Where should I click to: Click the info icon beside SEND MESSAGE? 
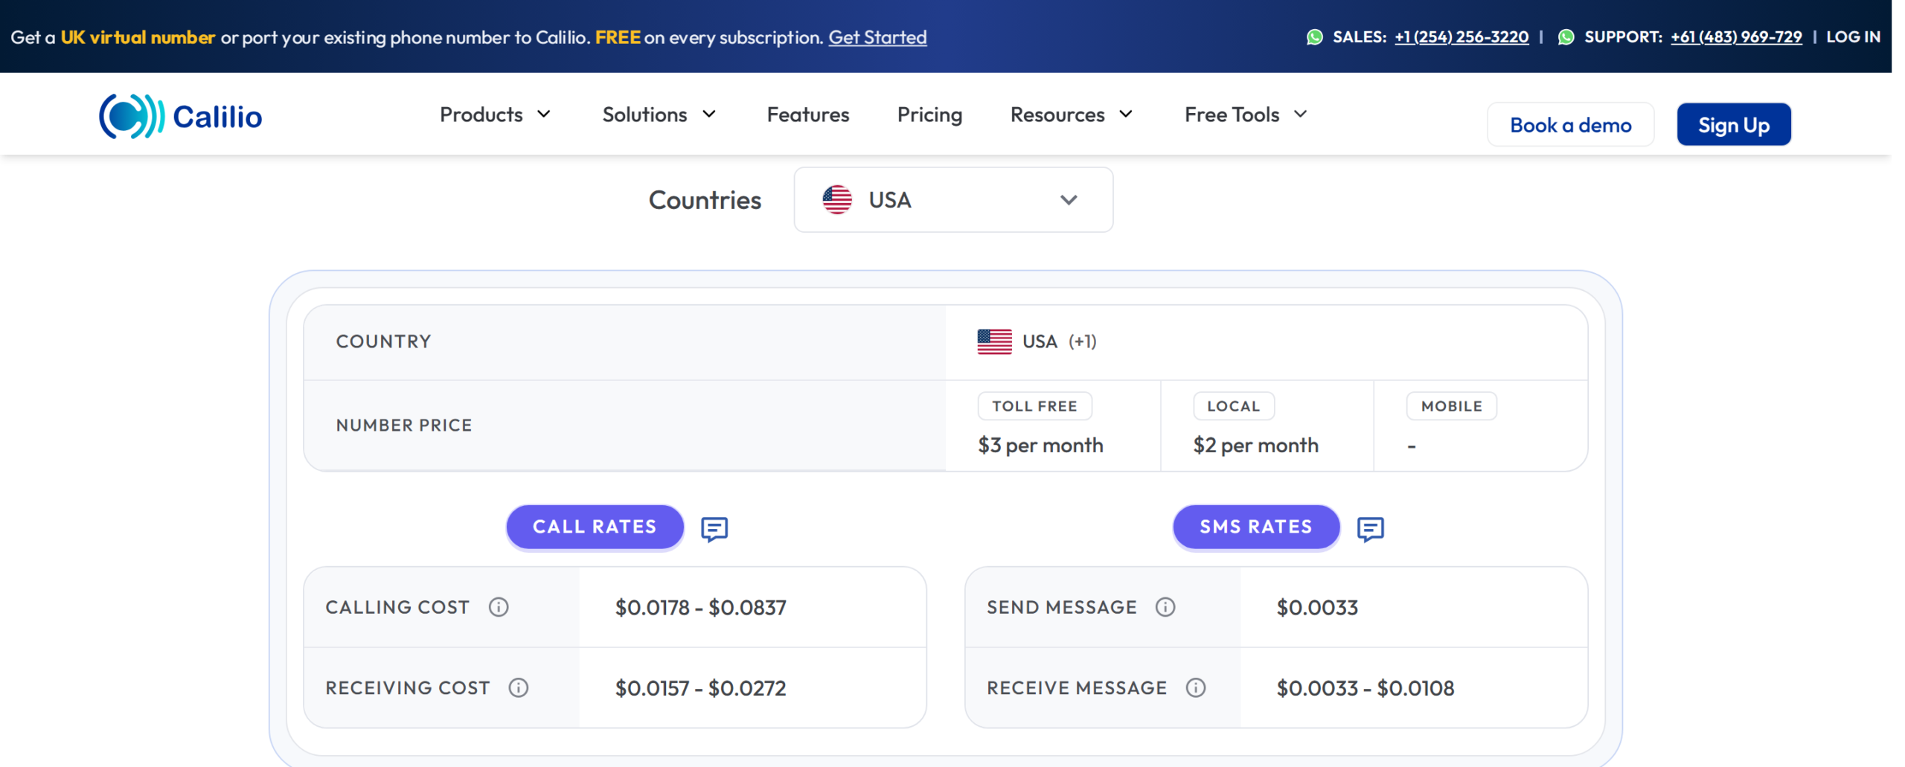[x=1165, y=607]
